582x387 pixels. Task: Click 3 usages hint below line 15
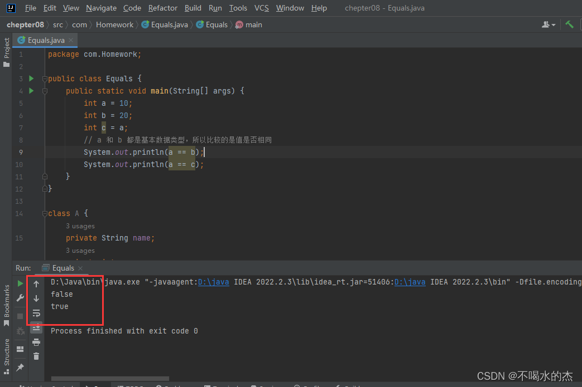coord(80,251)
